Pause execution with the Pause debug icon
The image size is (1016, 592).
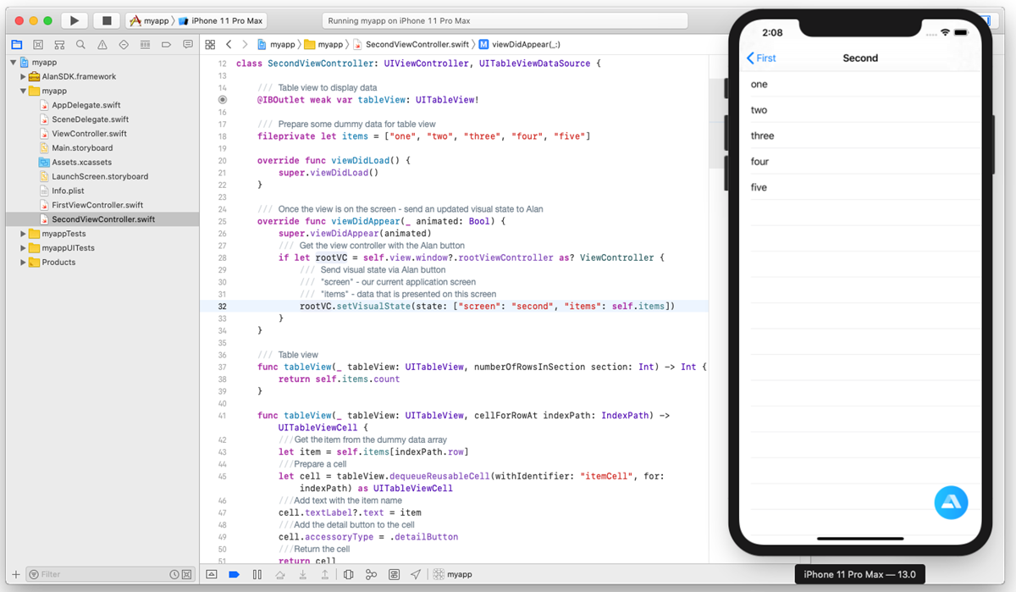pyautogui.click(x=257, y=574)
